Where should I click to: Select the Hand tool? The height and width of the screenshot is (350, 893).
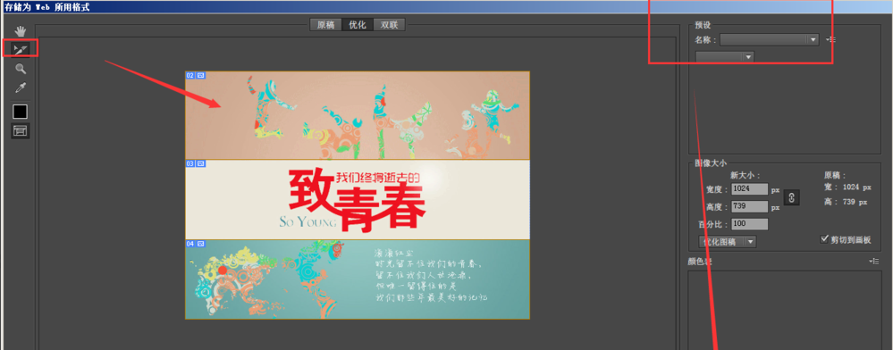[x=21, y=31]
